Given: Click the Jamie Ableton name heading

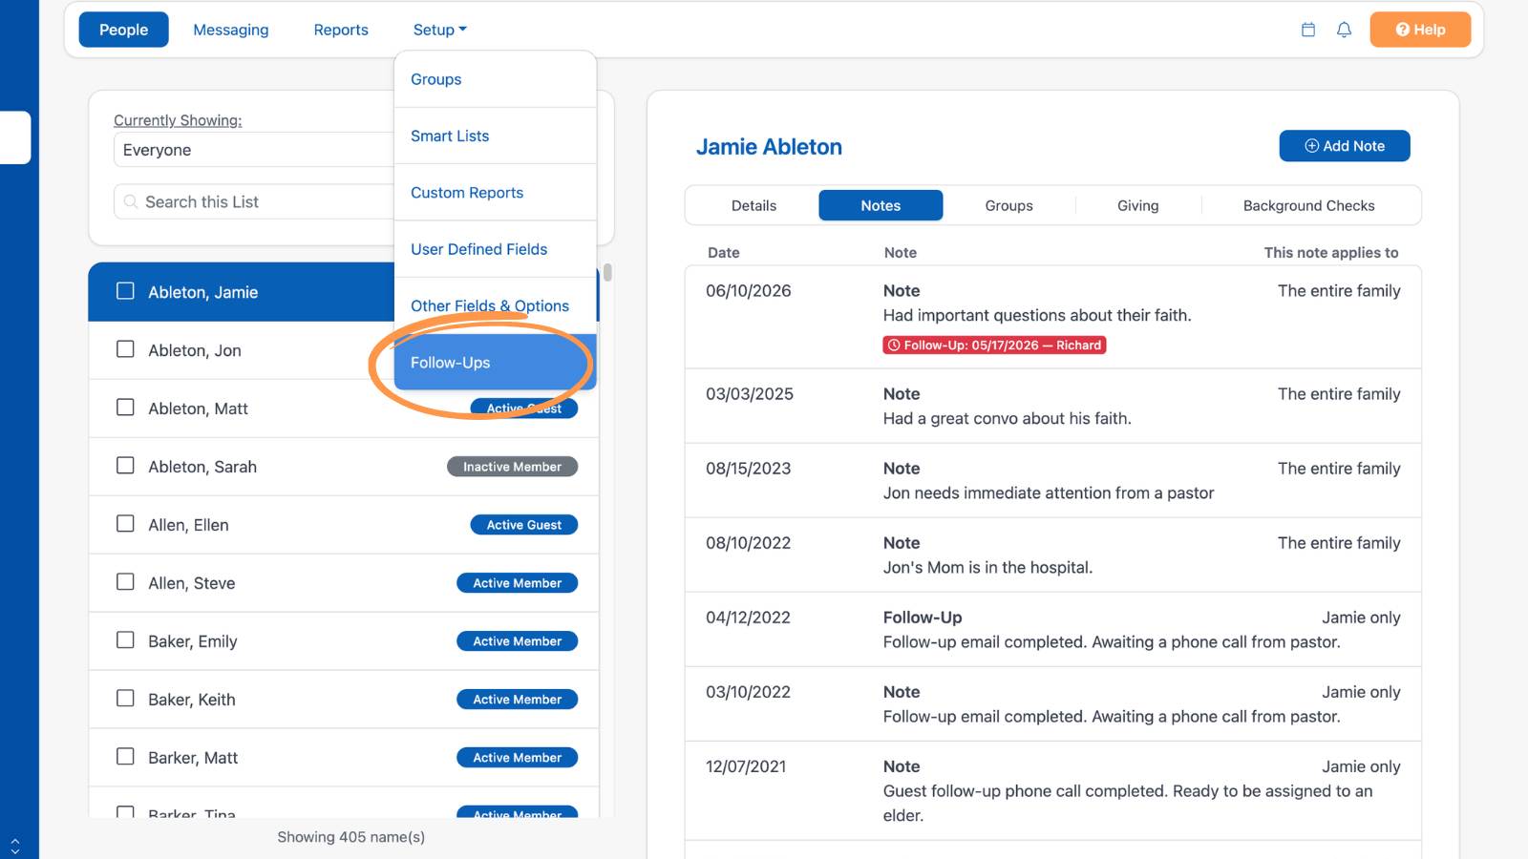Looking at the screenshot, I should point(769,147).
